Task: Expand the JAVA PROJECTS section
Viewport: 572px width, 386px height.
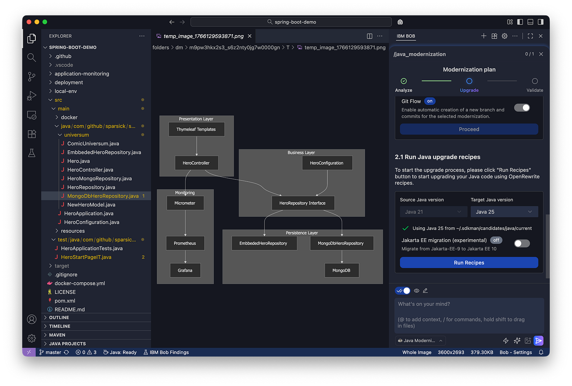Action: coord(96,344)
